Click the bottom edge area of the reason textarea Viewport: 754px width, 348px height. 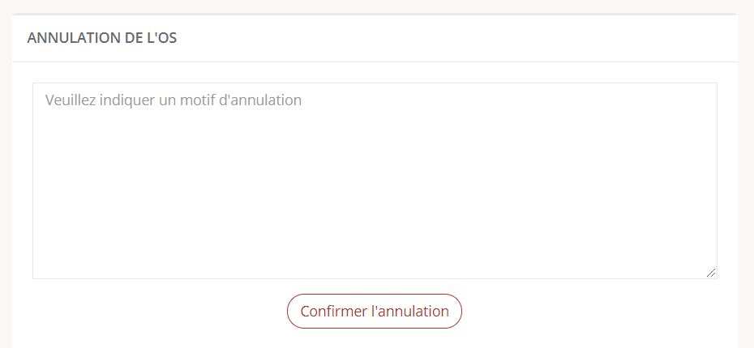375,274
